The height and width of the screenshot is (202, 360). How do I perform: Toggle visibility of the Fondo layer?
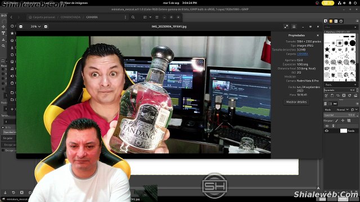327,131
